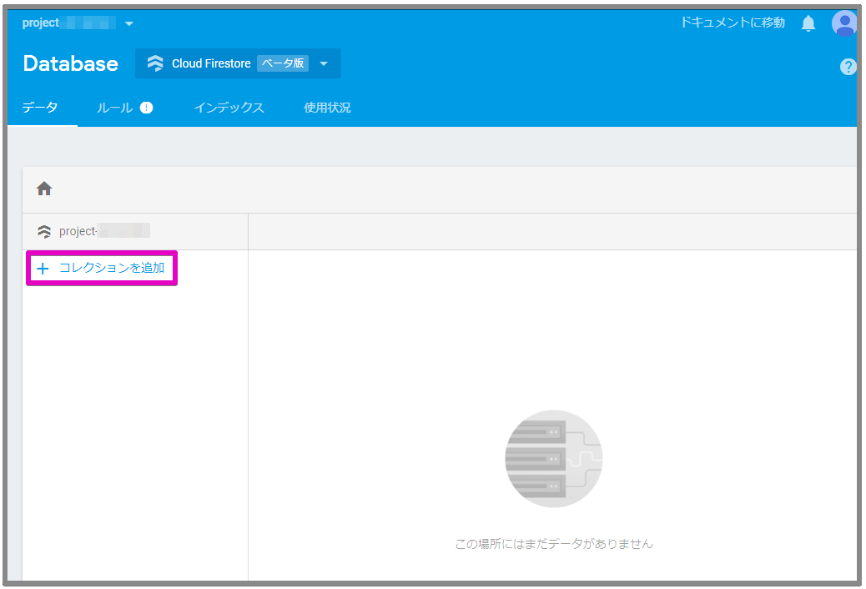866x589 pixels.
Task: Expand the Cloud Firestore database dropdown
Action: 325,63
